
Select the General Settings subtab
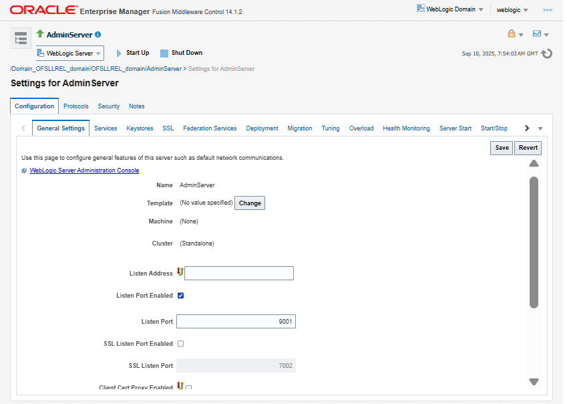click(x=61, y=128)
